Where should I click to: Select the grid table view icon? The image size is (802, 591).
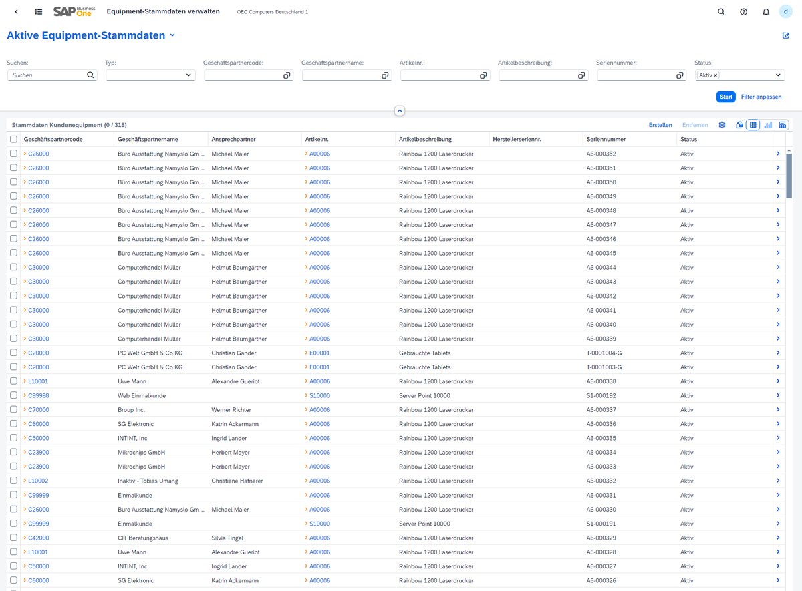tap(753, 125)
